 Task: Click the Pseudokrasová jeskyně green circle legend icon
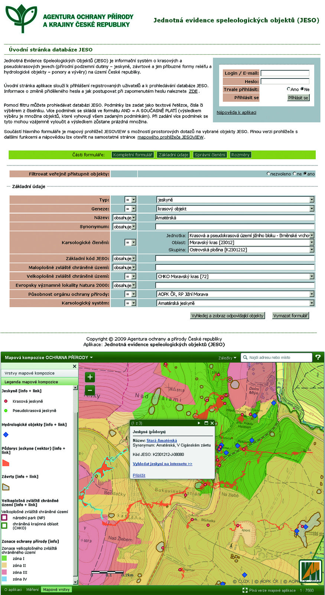point(6,411)
